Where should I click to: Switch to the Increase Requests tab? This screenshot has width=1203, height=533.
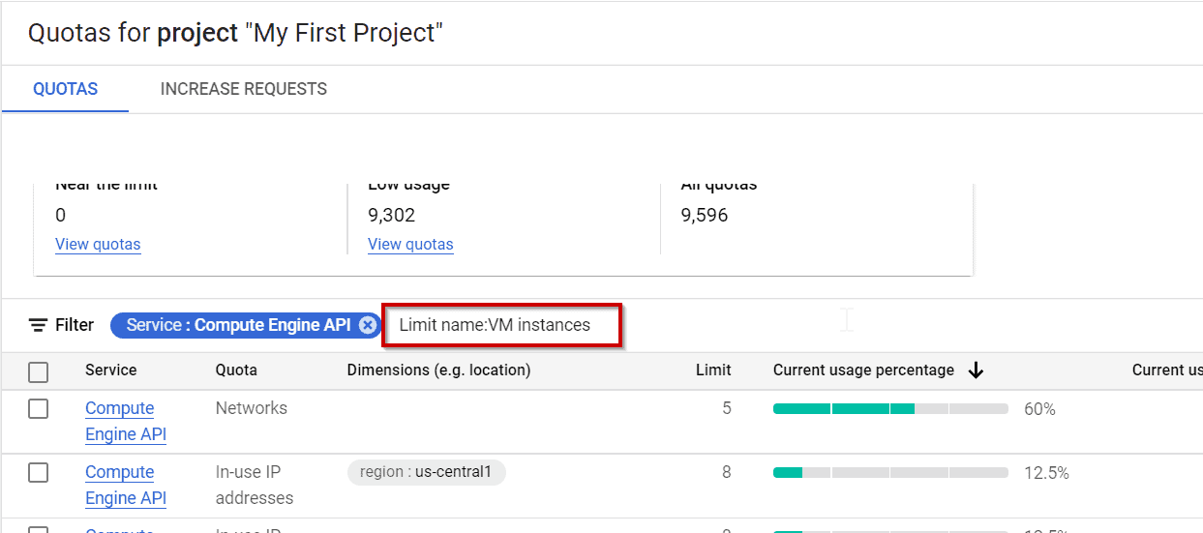coord(244,89)
